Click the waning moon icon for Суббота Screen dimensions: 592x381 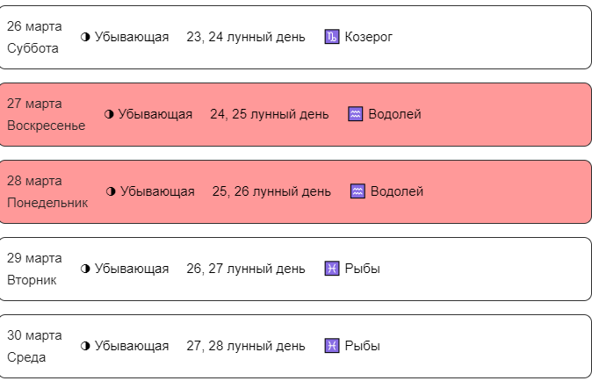point(86,37)
